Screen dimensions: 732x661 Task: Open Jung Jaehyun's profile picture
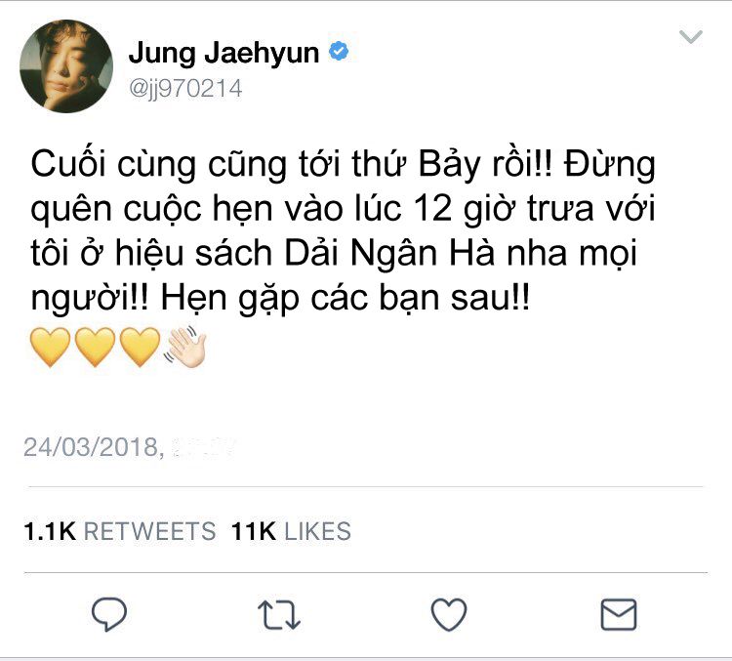pyautogui.click(x=66, y=65)
